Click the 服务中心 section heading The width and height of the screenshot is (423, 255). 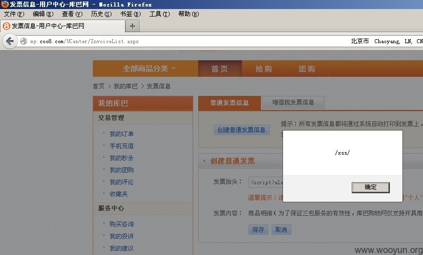click(x=111, y=208)
